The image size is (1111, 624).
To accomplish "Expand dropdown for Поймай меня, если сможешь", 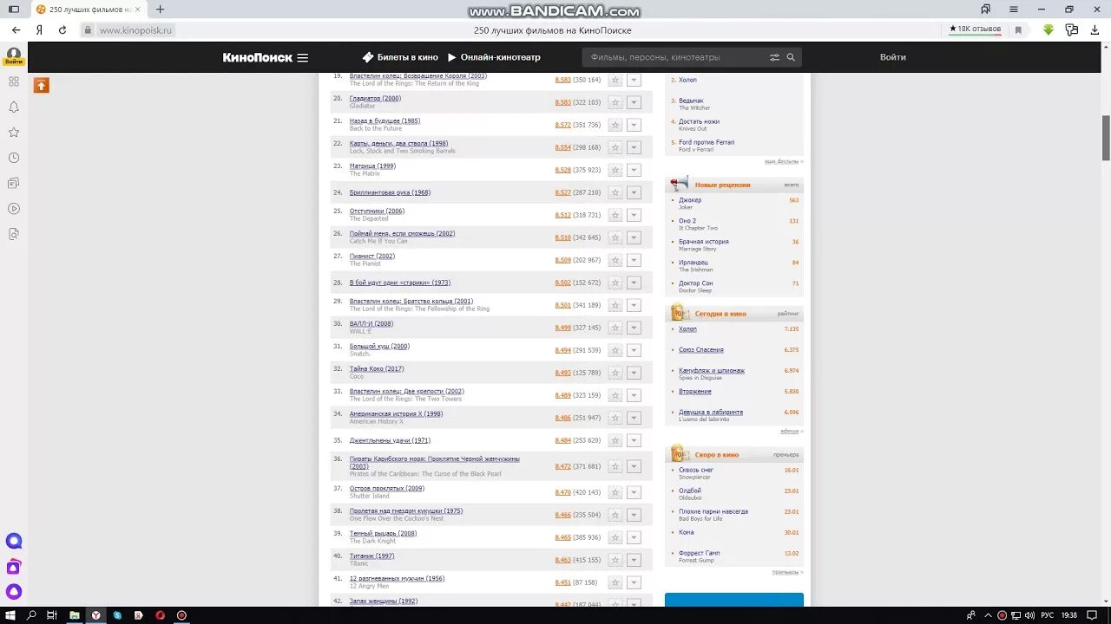I will click(634, 237).
